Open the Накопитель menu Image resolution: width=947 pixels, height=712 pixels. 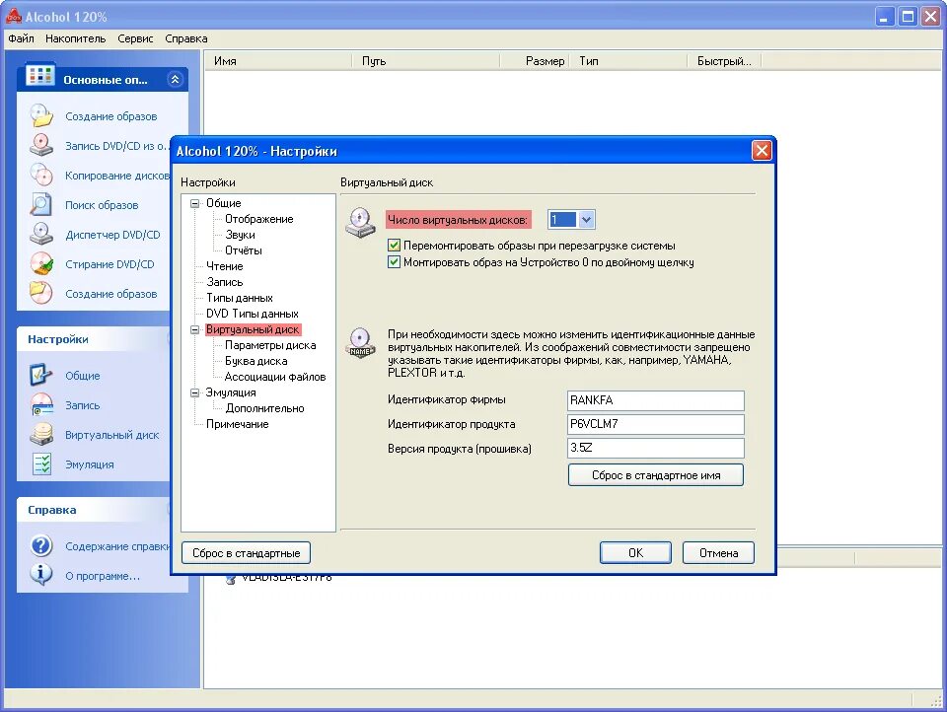tap(76, 38)
